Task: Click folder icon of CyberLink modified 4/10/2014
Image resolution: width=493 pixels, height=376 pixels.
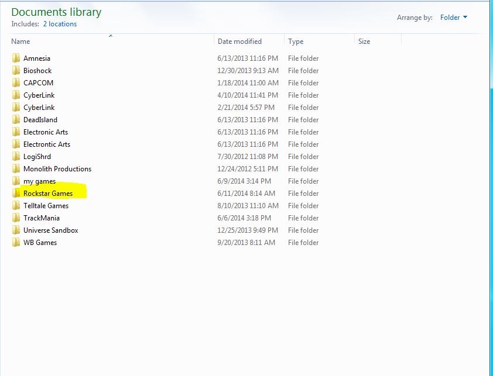Action: (16, 95)
